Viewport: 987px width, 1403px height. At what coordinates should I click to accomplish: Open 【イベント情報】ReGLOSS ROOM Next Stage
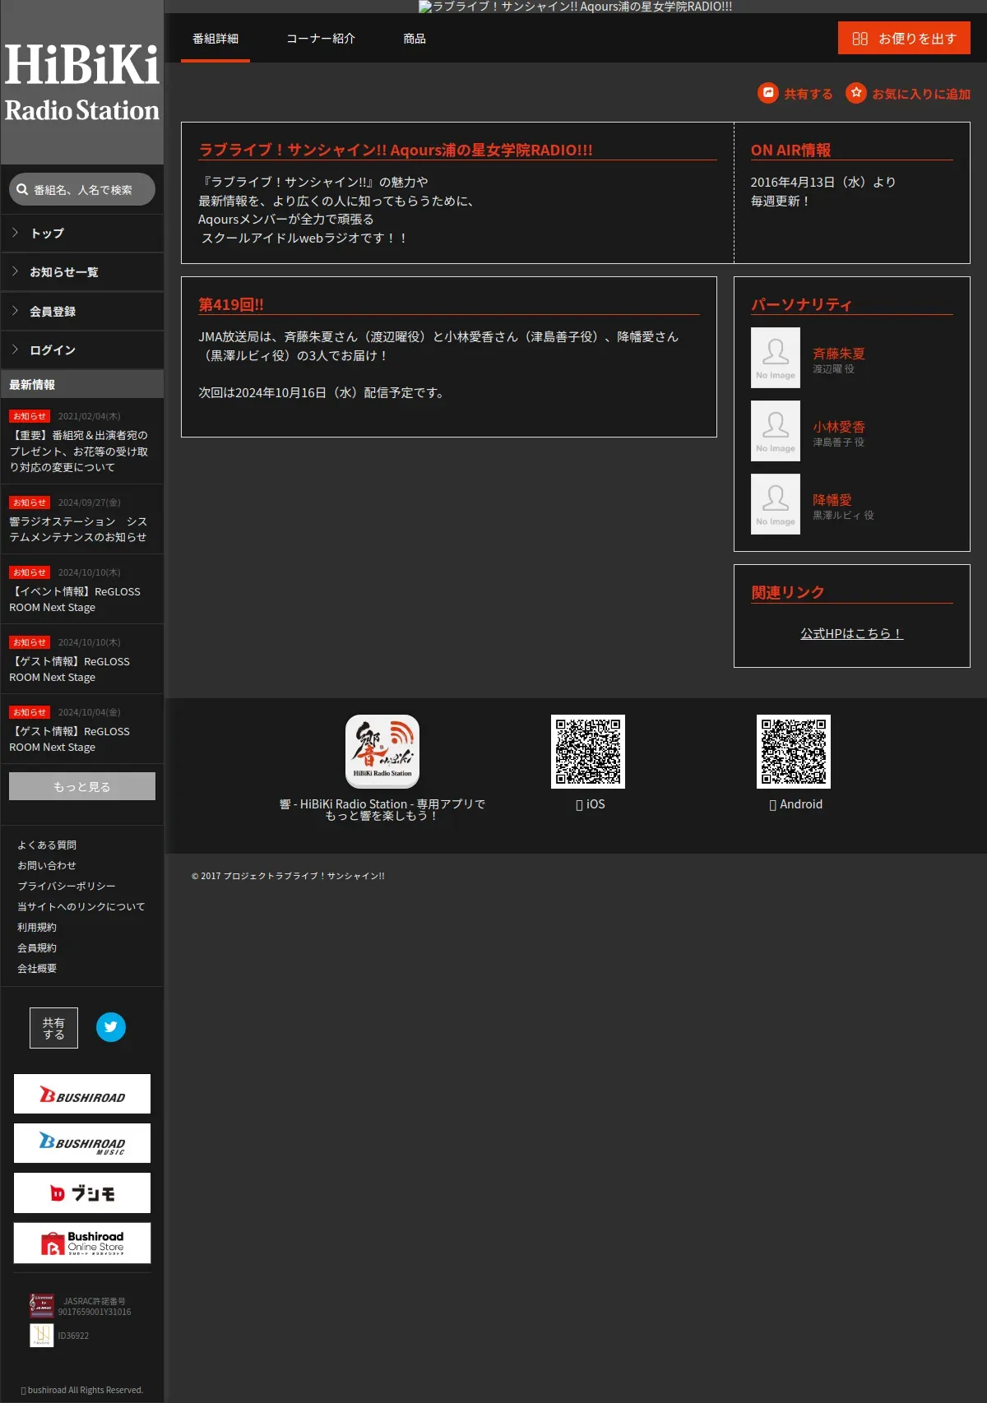75,600
